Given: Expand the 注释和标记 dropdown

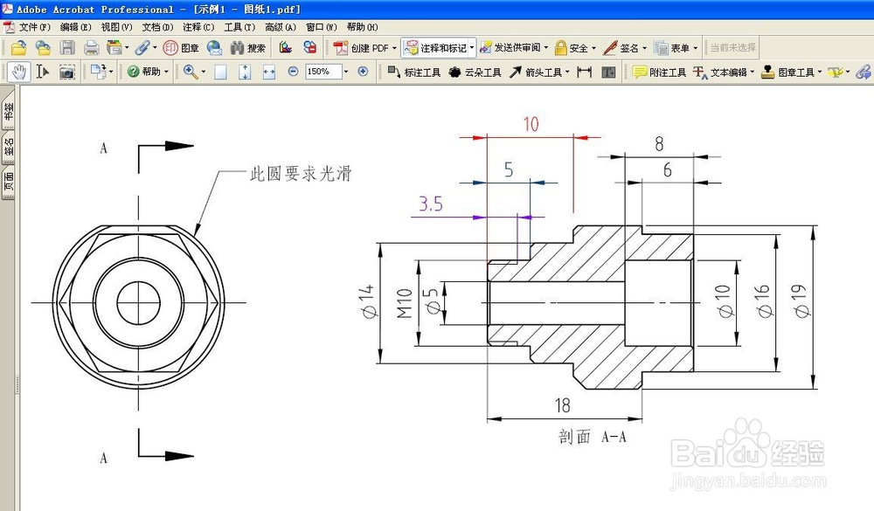Looking at the screenshot, I should pos(472,49).
